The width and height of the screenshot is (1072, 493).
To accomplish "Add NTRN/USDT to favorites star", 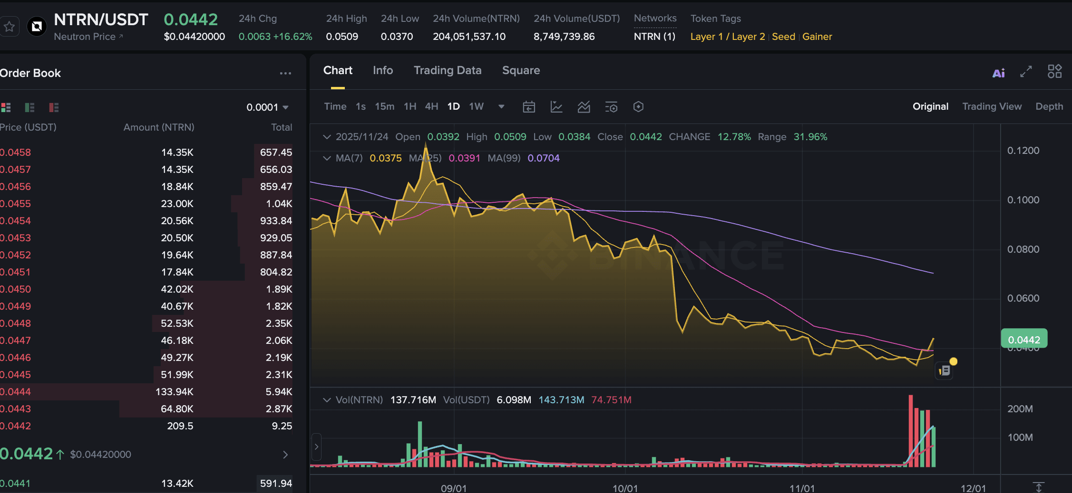I will (10, 26).
